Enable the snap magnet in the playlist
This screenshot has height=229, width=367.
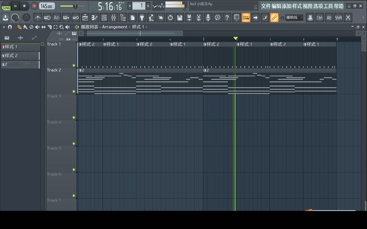tap(10, 27)
